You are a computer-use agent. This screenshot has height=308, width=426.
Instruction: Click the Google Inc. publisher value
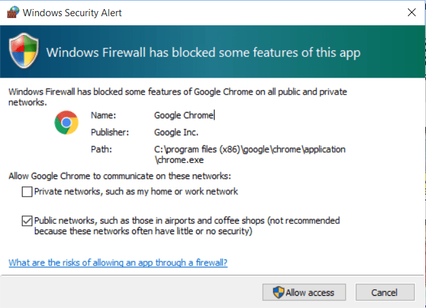pyautogui.click(x=176, y=132)
